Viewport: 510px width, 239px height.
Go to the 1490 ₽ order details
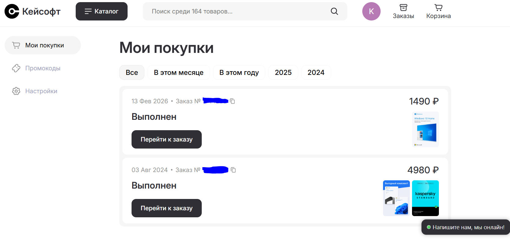(x=166, y=139)
